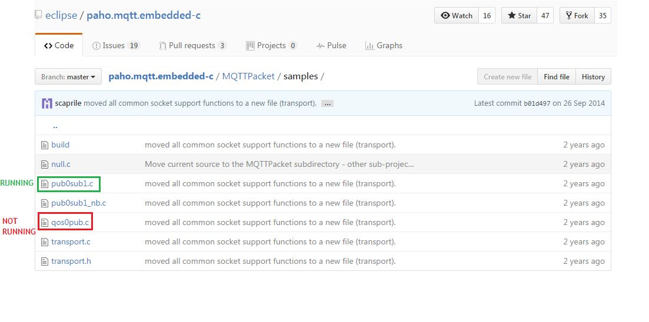Fork this repository
Viewport: 649px width, 322px height.
pyautogui.click(x=577, y=16)
